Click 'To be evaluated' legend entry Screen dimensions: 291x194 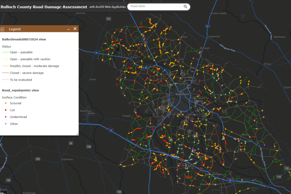click(x=21, y=80)
